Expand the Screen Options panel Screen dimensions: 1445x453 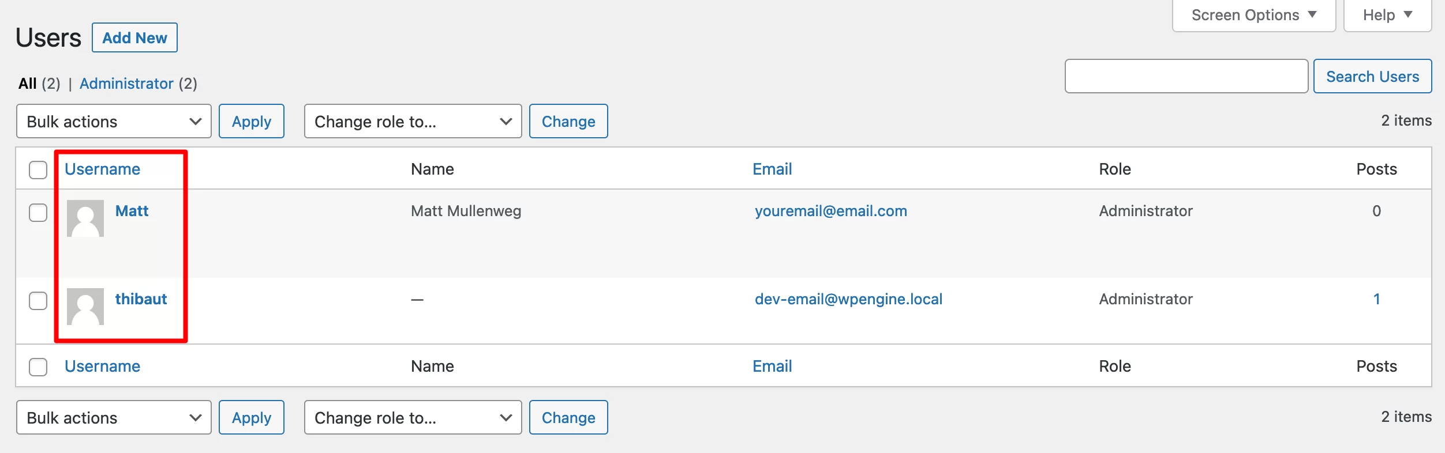1254,15
